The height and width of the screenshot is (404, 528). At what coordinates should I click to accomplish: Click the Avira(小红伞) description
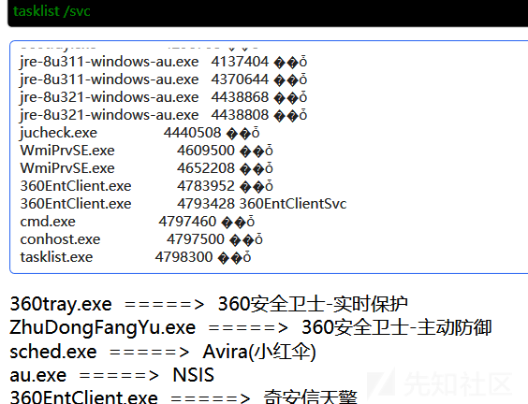(x=259, y=353)
